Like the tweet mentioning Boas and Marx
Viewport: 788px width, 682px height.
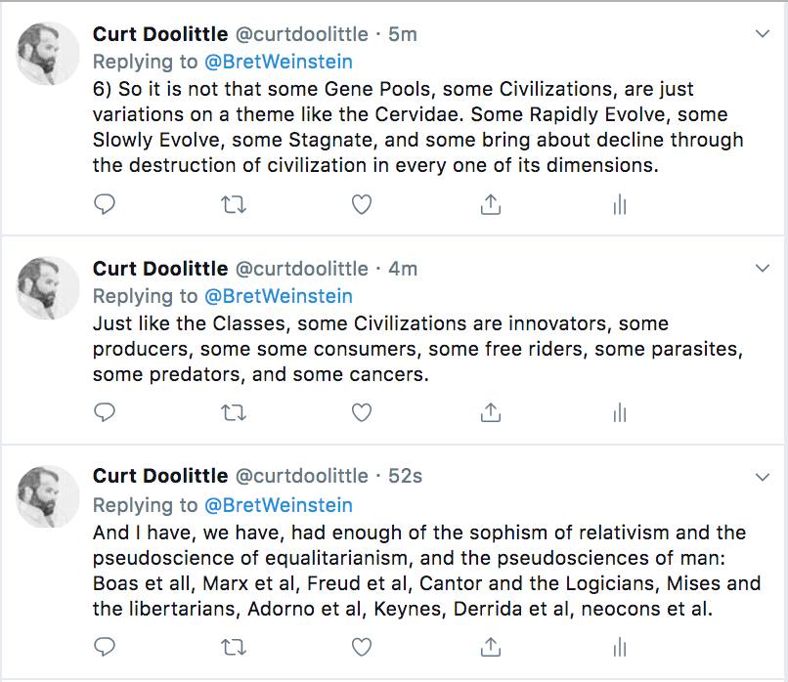[362, 647]
